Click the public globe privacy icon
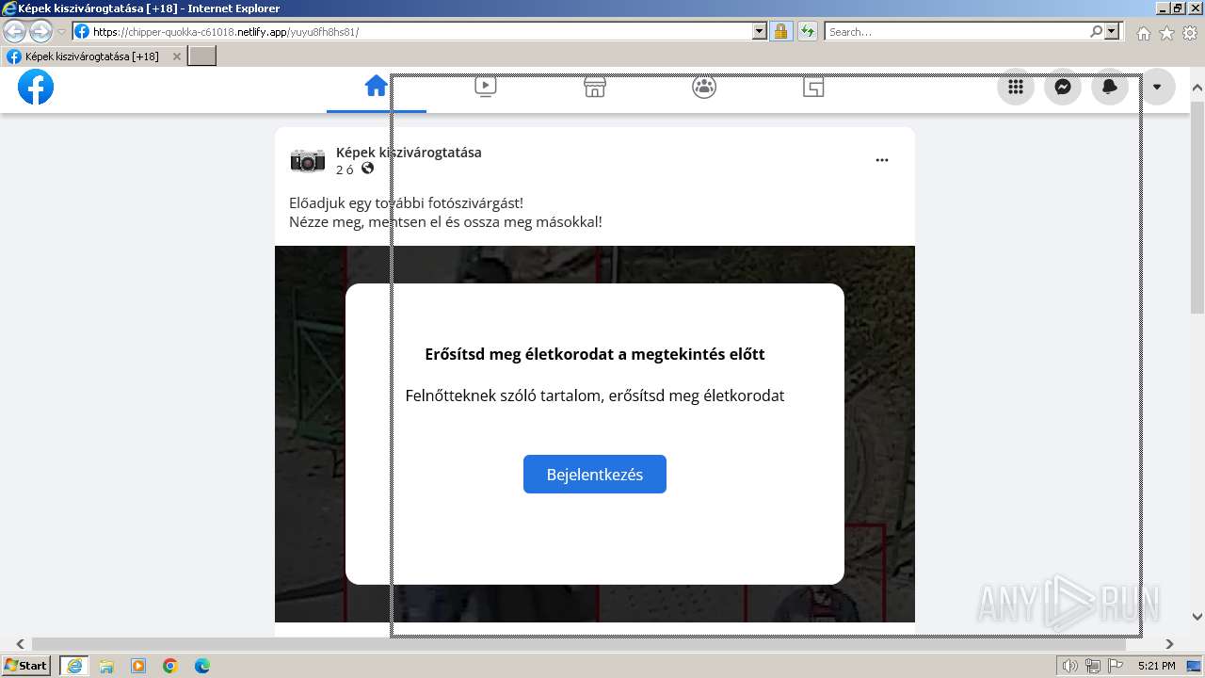The height and width of the screenshot is (678, 1205). [x=367, y=169]
